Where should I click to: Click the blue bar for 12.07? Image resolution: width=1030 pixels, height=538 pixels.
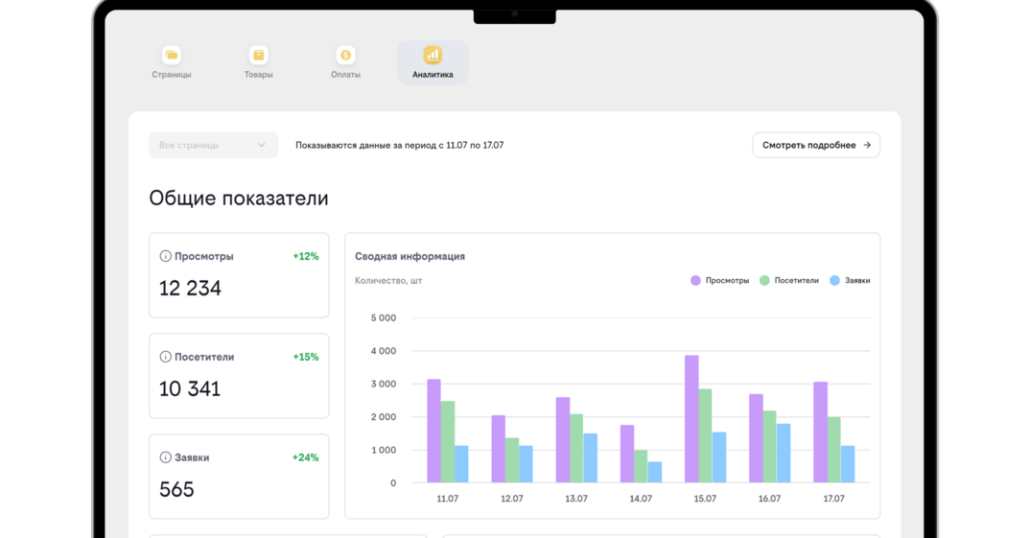(x=527, y=464)
